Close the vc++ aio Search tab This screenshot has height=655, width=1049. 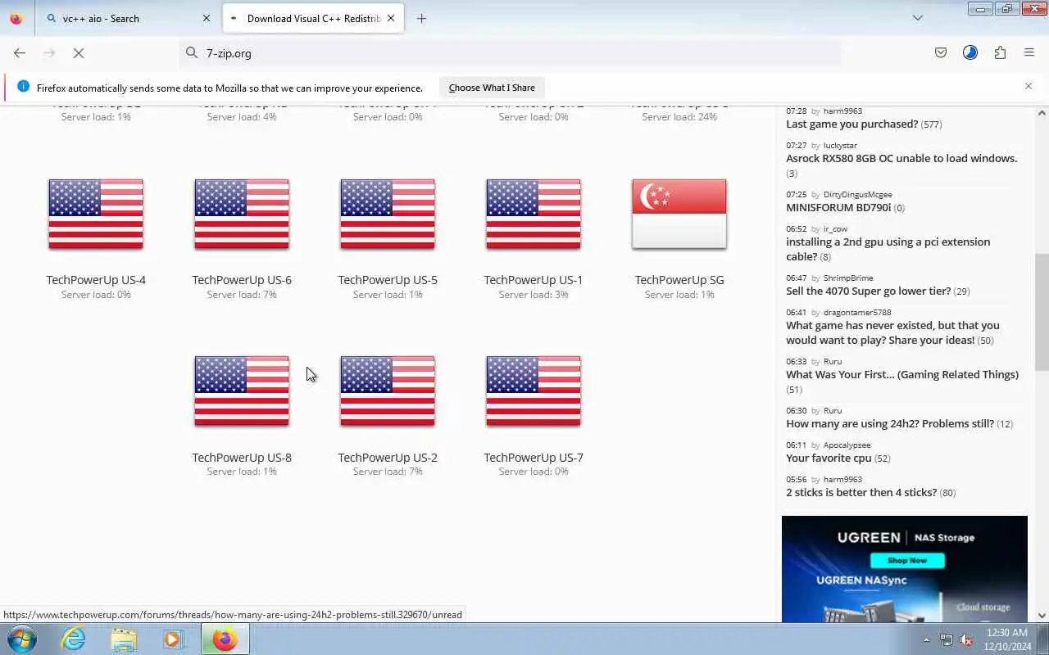click(206, 18)
